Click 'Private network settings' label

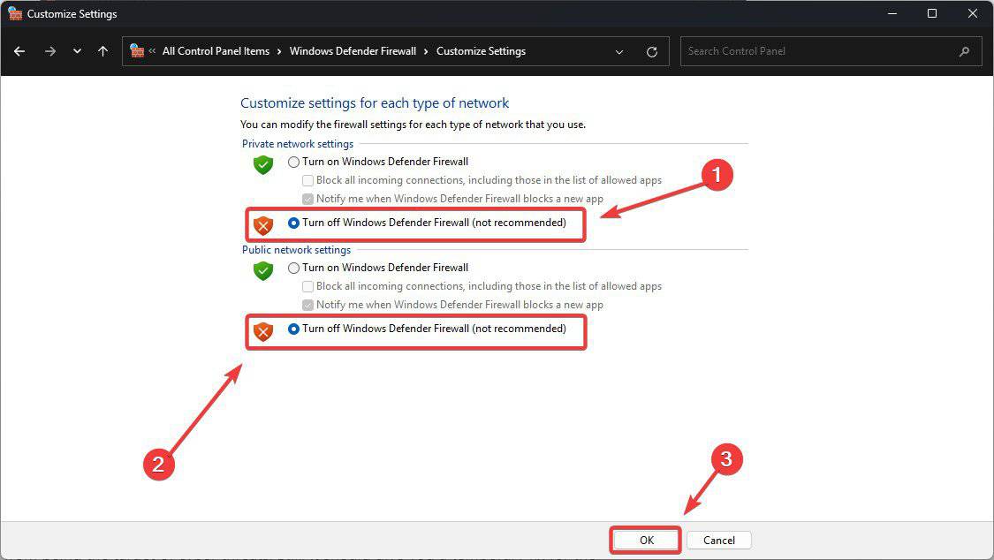[x=298, y=144]
